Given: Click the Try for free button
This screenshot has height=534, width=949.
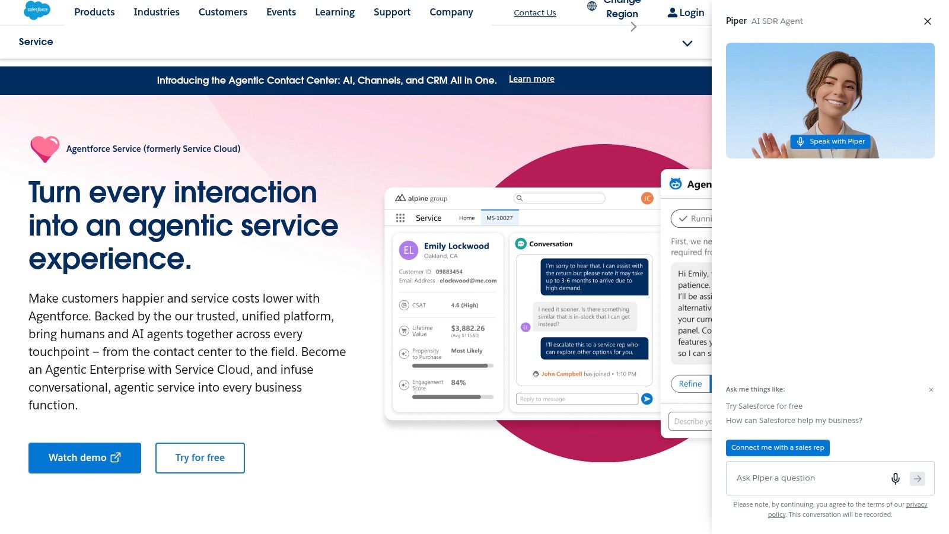Looking at the screenshot, I should (200, 458).
